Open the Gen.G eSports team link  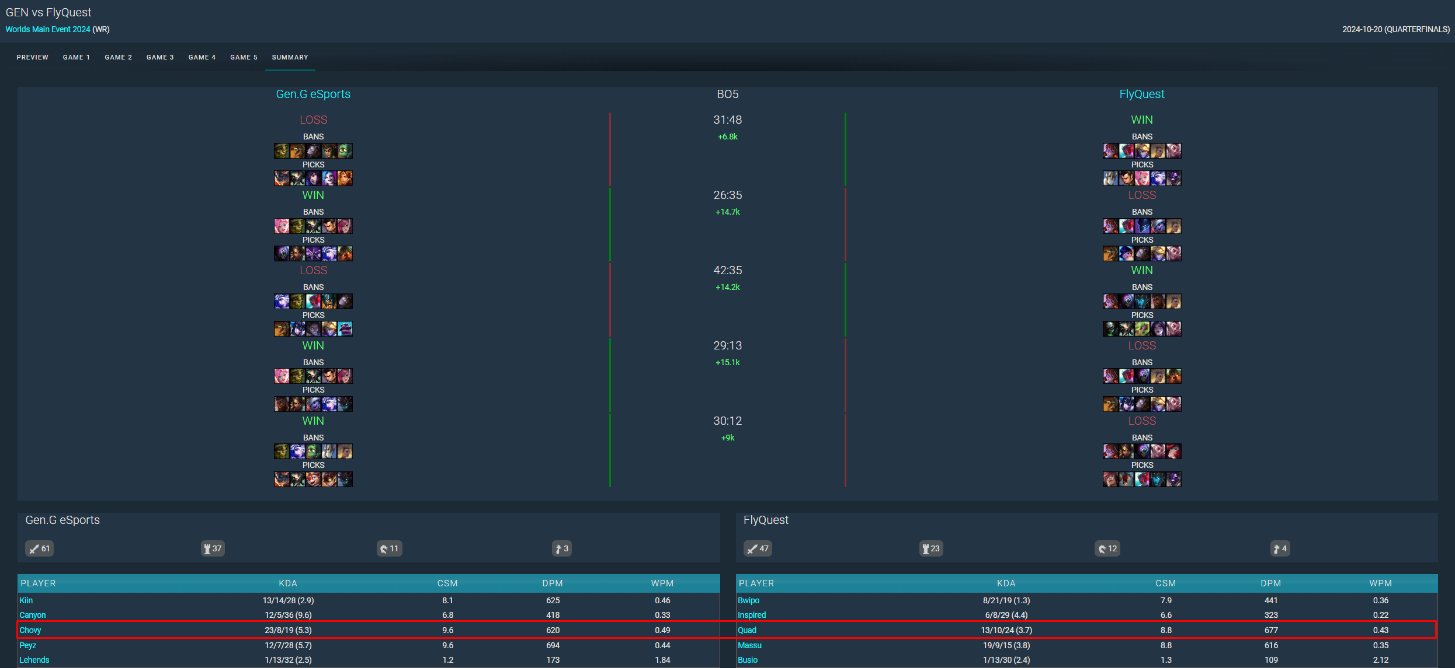[313, 94]
